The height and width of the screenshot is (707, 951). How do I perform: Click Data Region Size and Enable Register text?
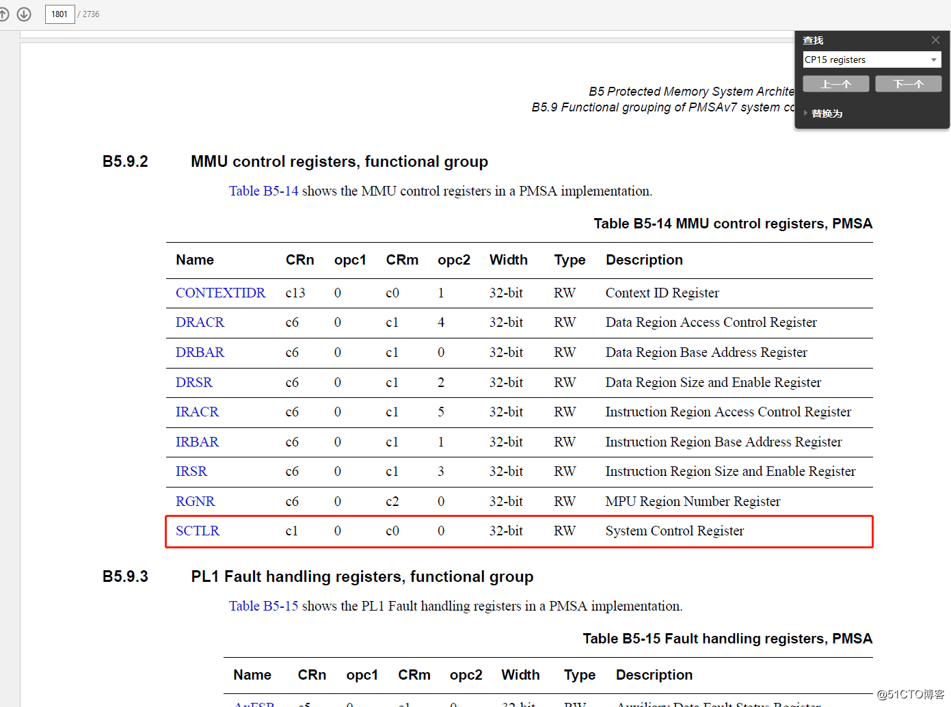pyautogui.click(x=713, y=382)
